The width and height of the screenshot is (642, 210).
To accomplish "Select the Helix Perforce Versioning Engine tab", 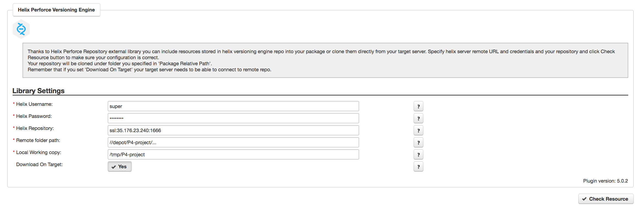I will tap(56, 10).
